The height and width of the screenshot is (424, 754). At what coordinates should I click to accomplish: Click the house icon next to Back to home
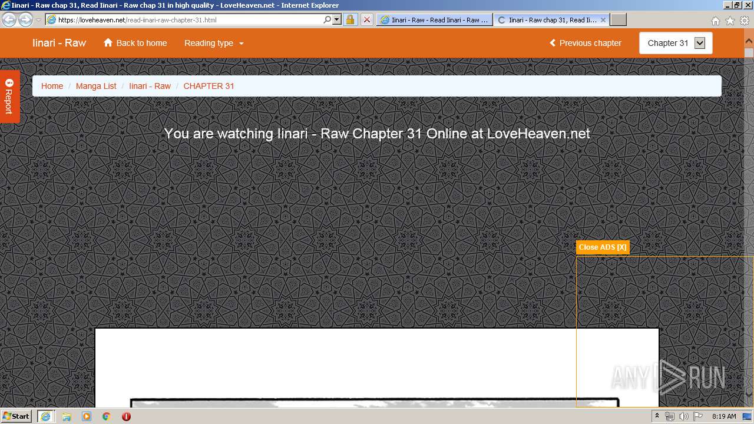tap(108, 43)
